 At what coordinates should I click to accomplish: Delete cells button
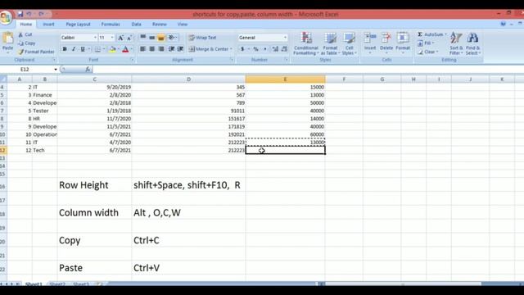386,43
